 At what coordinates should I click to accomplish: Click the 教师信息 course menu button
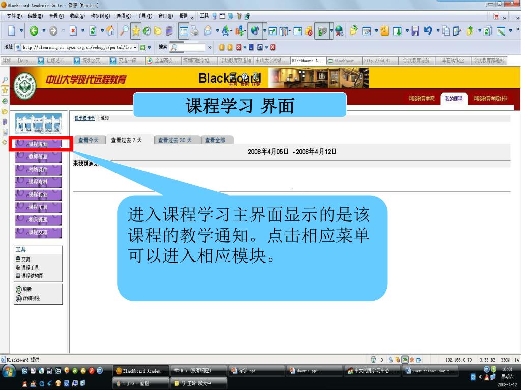pos(38,157)
